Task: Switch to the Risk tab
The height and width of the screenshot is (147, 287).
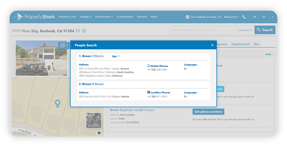Action: 256,44
